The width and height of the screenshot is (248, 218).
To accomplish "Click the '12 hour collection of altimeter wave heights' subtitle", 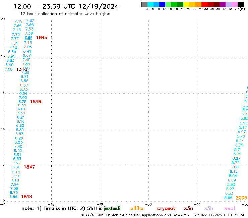I will tap(65, 14).
